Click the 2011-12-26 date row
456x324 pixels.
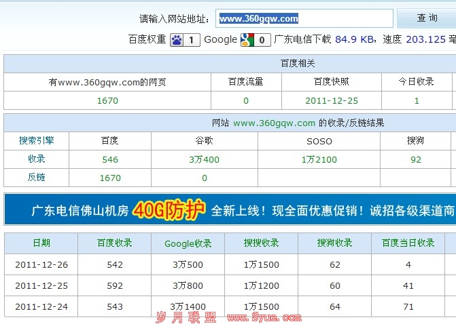[41, 264]
